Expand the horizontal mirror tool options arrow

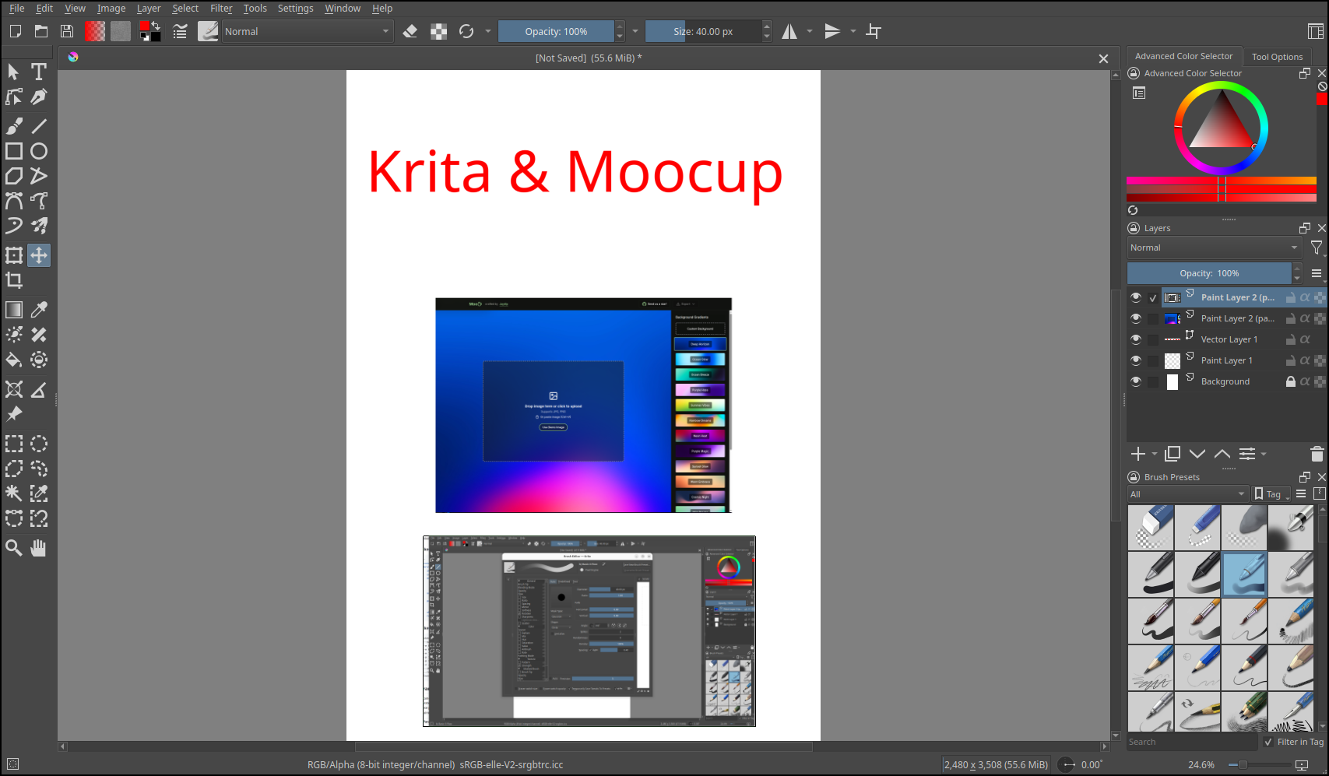coord(810,31)
